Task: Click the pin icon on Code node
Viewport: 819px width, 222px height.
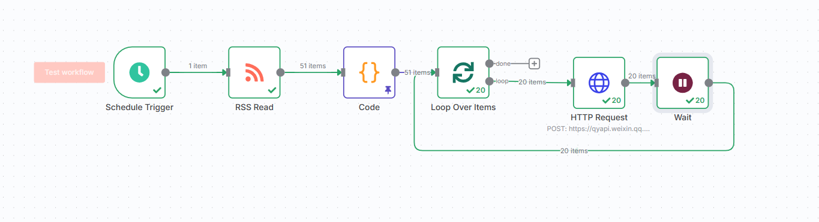Action: point(388,90)
